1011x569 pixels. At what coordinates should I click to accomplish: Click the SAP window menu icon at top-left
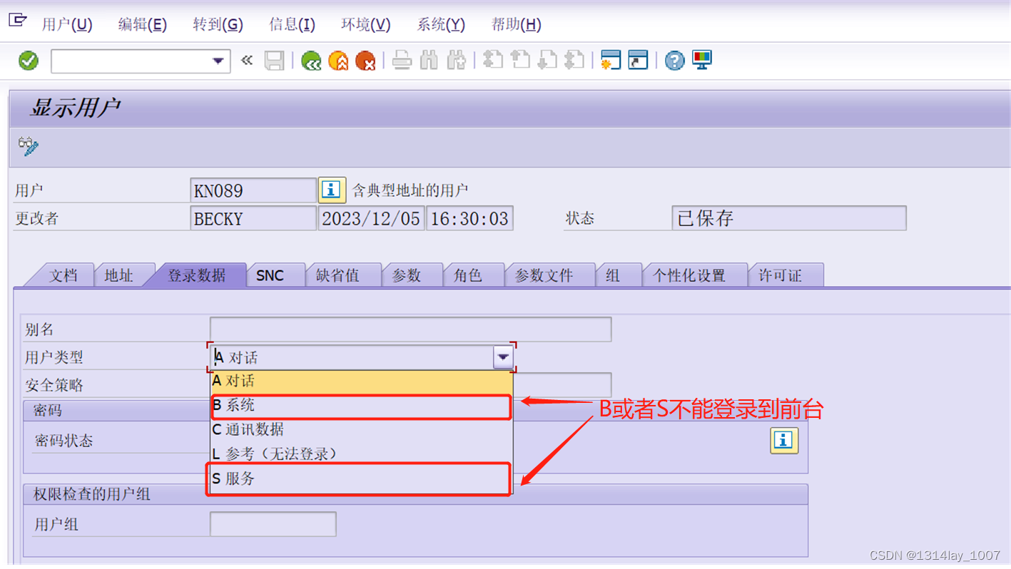[x=17, y=19]
